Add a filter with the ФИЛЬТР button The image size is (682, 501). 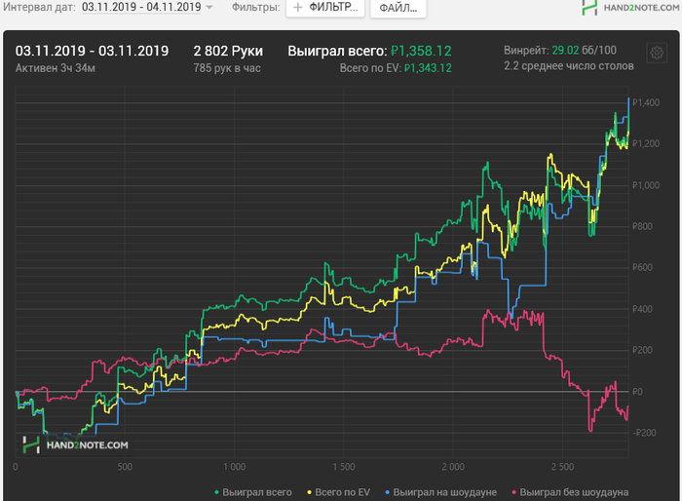pos(324,8)
